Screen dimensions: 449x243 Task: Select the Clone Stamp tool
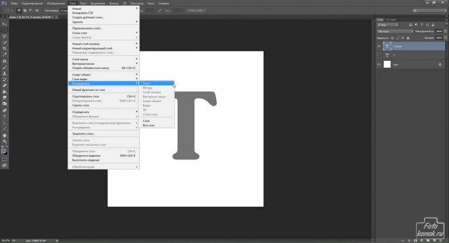(4, 74)
